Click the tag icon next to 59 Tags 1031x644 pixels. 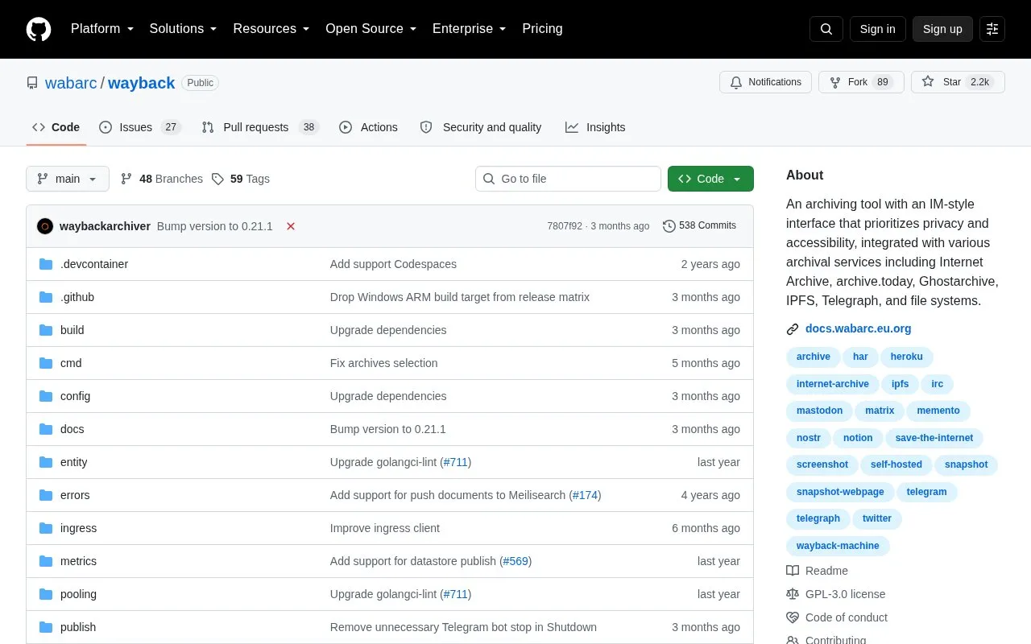point(217,179)
